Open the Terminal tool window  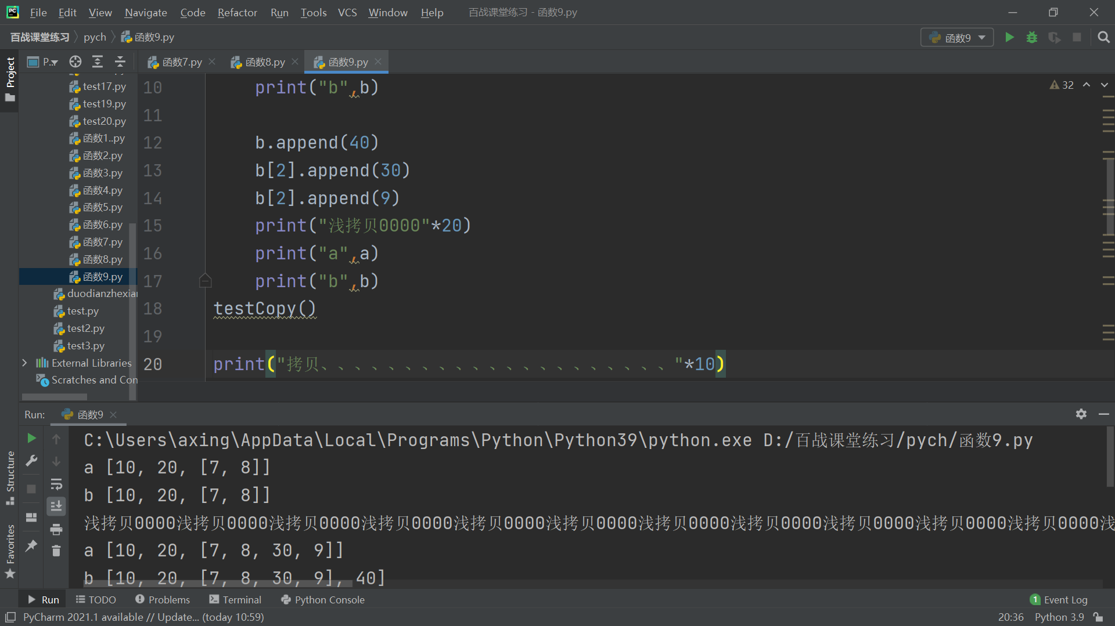point(235,599)
